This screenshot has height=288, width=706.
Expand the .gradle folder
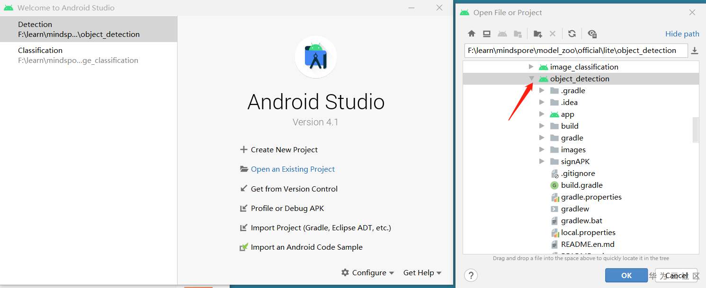click(542, 91)
